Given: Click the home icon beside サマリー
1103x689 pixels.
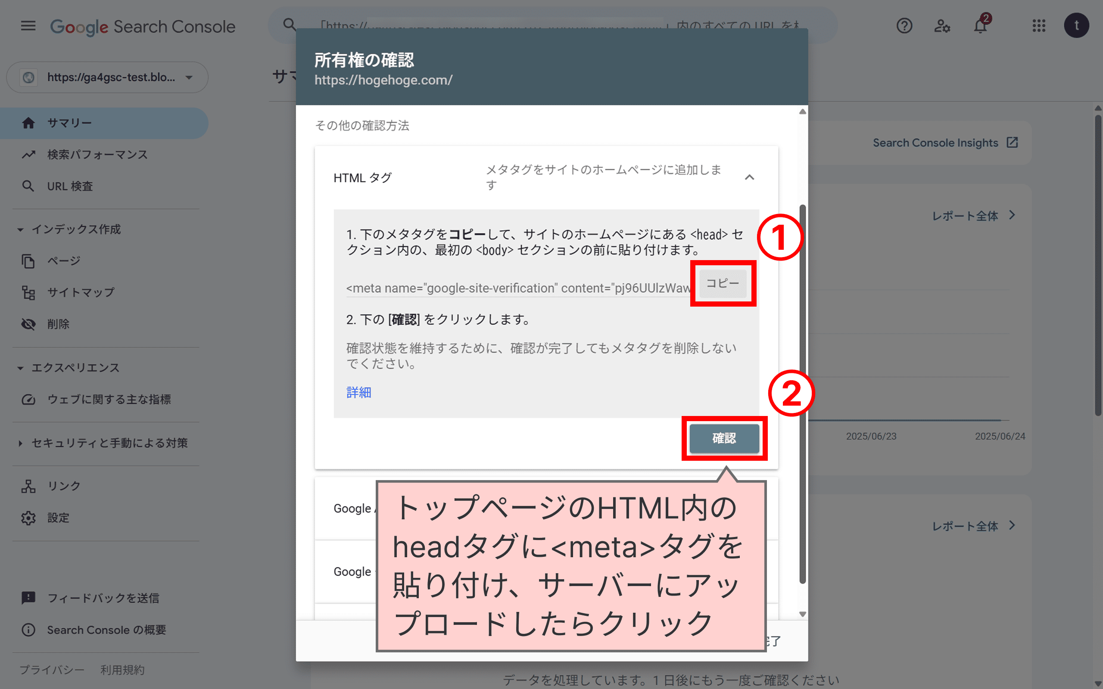Looking at the screenshot, I should tap(28, 123).
